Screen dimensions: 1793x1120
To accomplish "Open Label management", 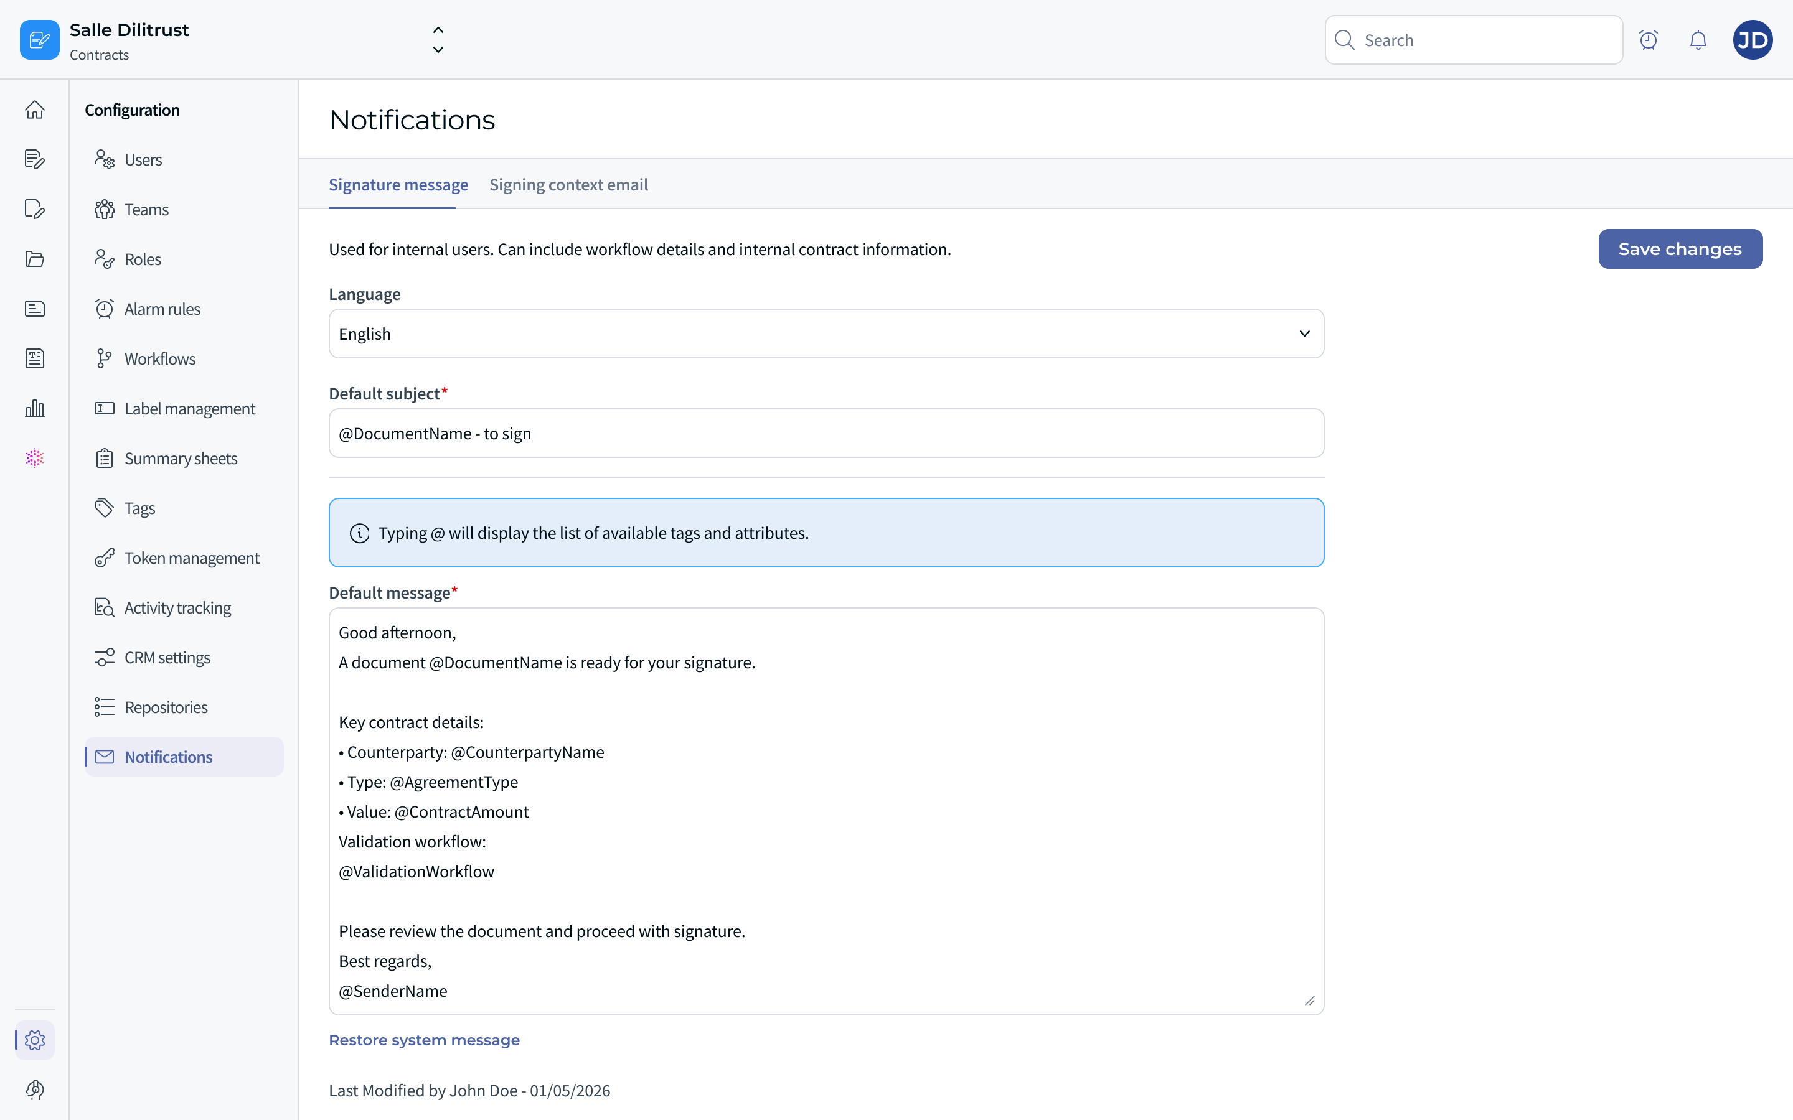I will coord(184,408).
